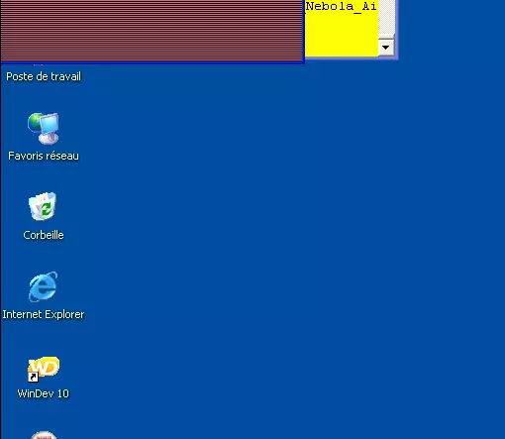Click the scrollbar down arrow button
Screen dimensions: 505x439
coord(385,48)
